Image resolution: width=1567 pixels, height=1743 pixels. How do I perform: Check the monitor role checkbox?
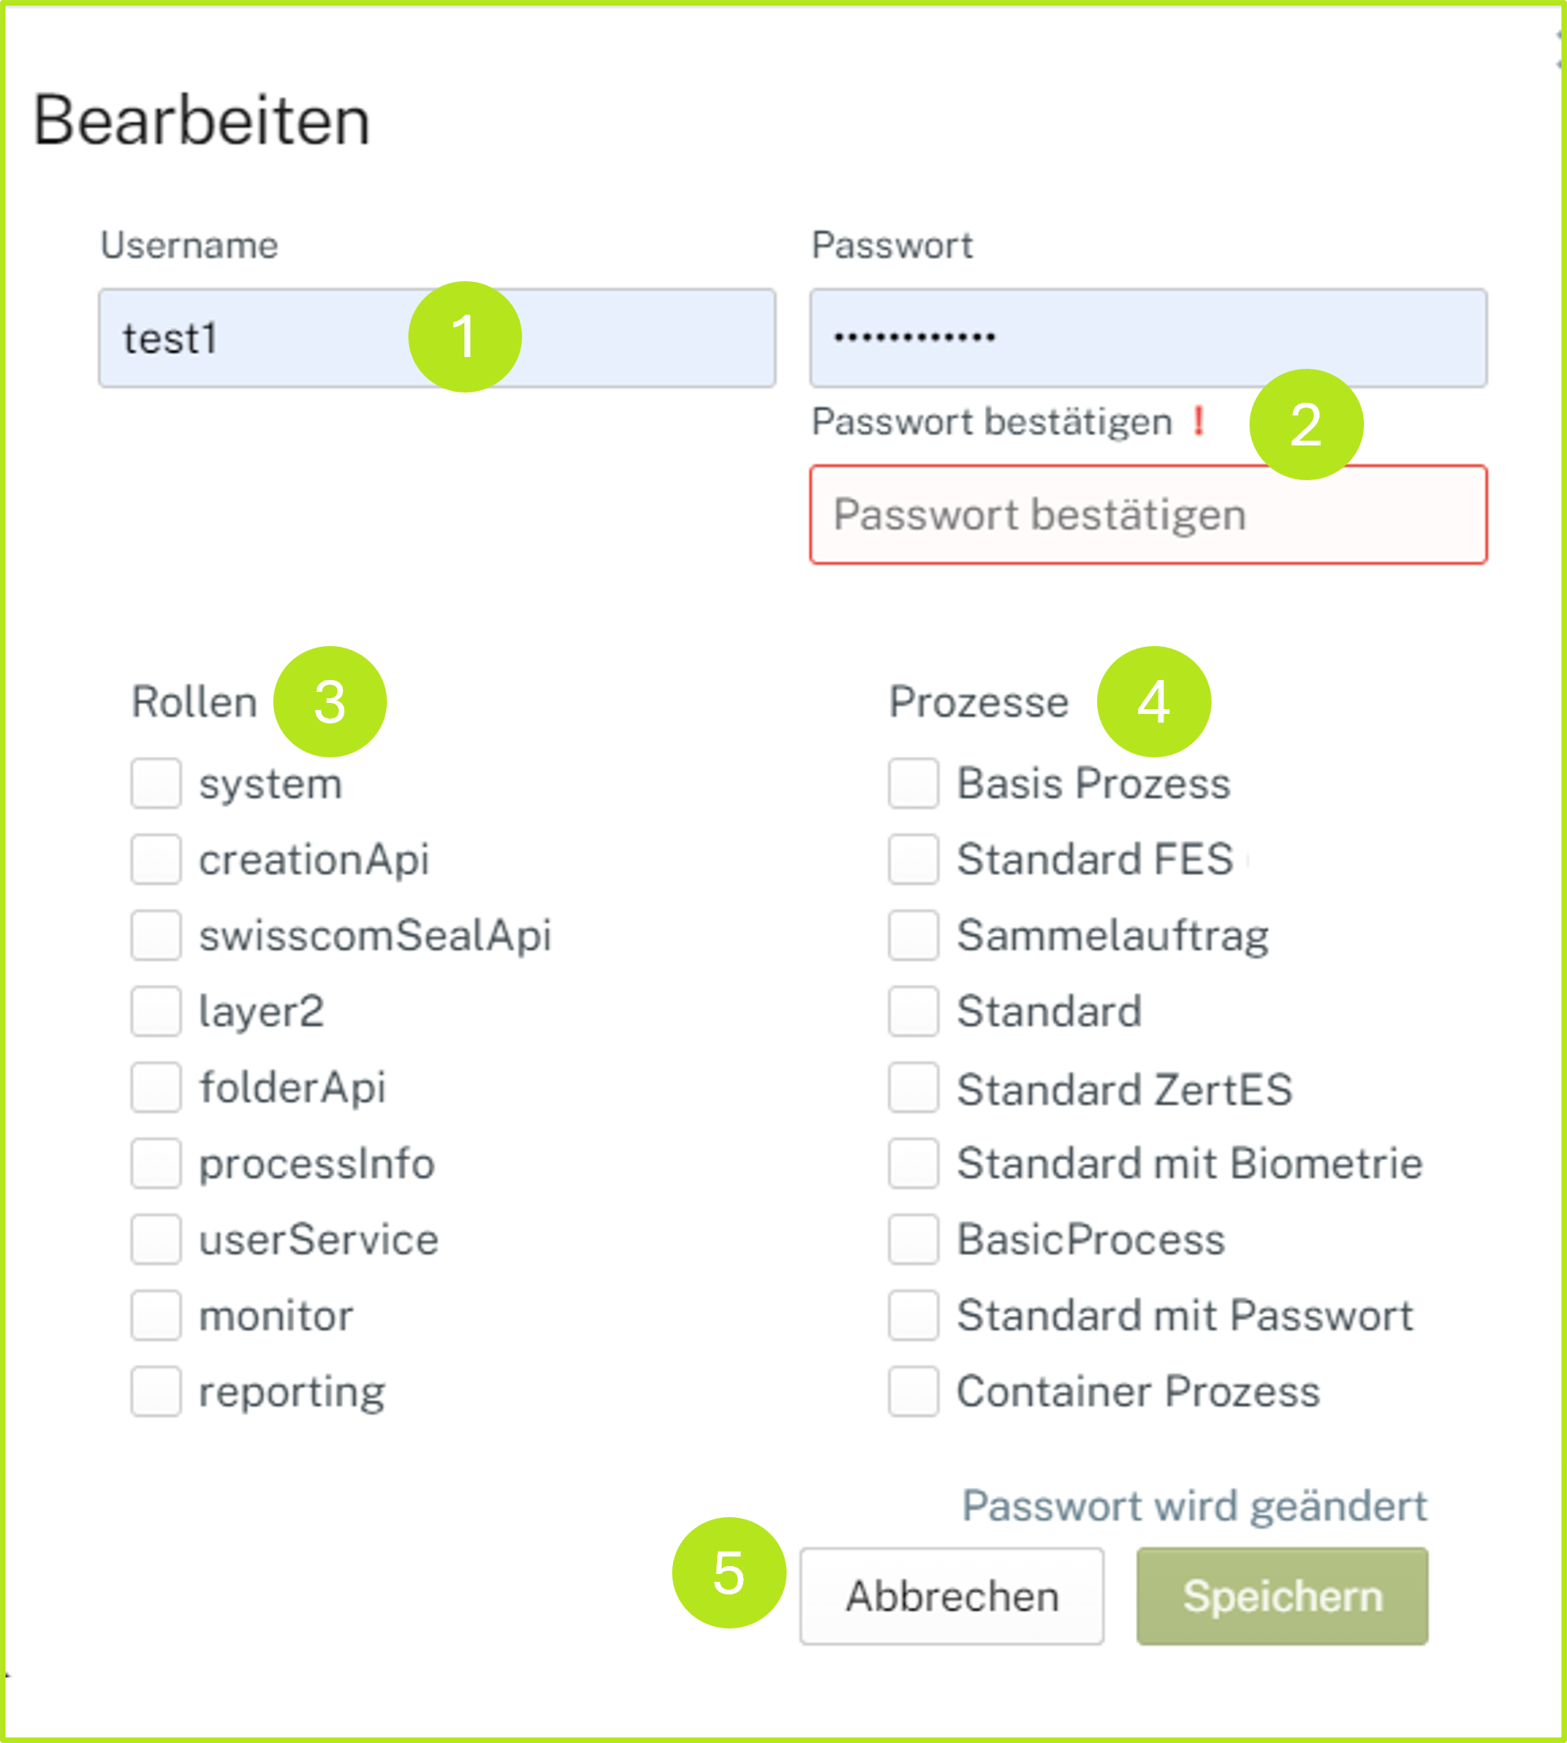point(156,1315)
